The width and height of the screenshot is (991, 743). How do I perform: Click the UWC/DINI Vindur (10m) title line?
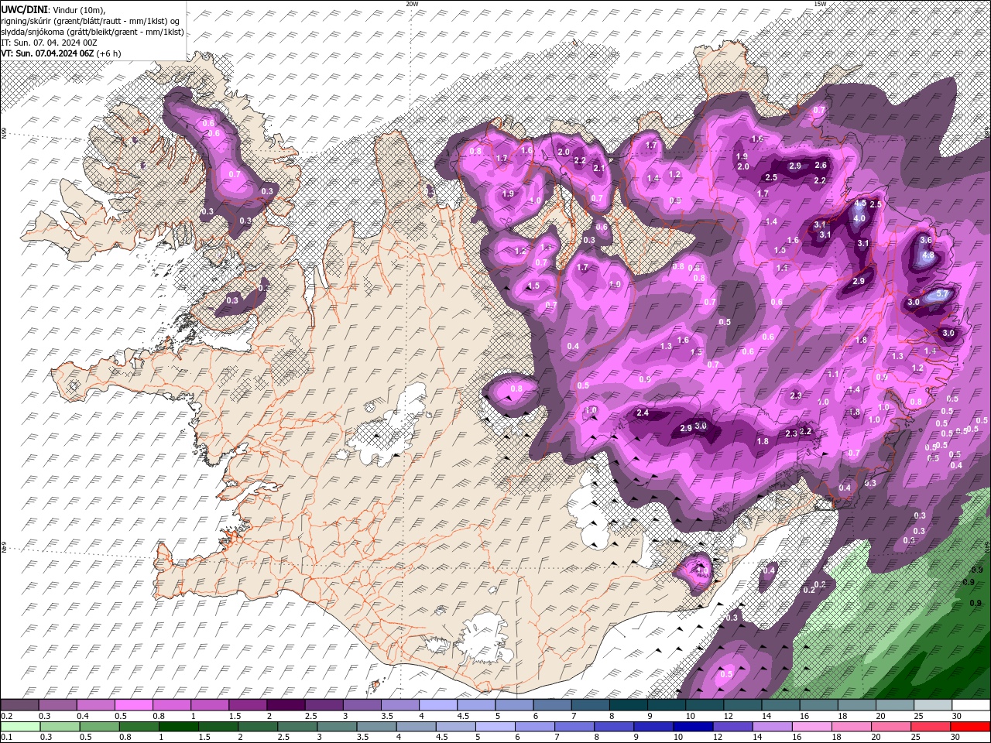(53, 9)
